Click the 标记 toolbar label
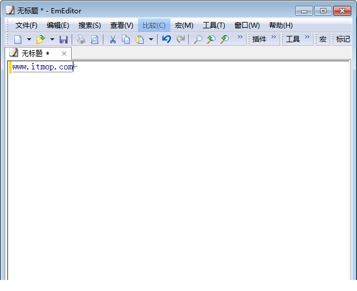This screenshot has width=357, height=291. click(x=343, y=39)
